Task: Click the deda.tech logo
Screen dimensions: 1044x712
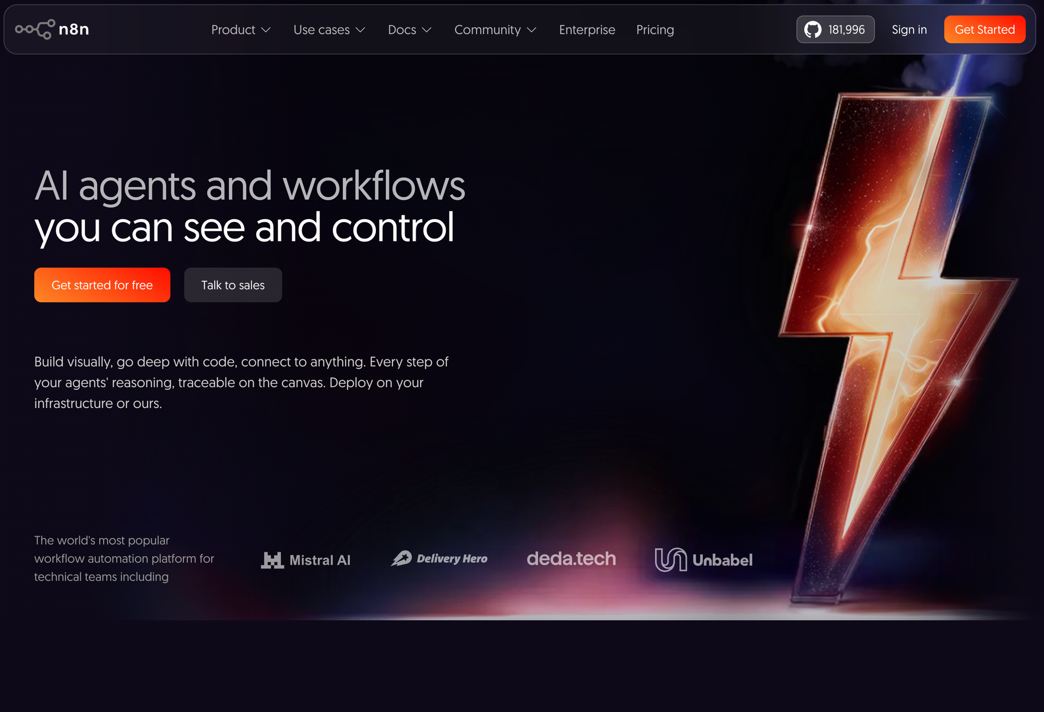Action: tap(571, 559)
